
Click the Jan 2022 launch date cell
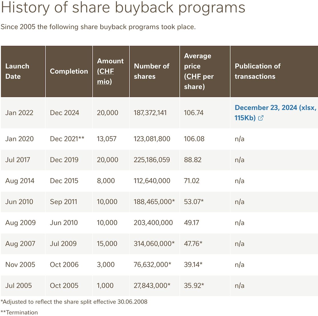[x=23, y=113]
